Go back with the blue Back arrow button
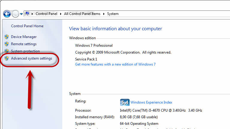Viewport: 230px width, 129px height. point(7,14)
